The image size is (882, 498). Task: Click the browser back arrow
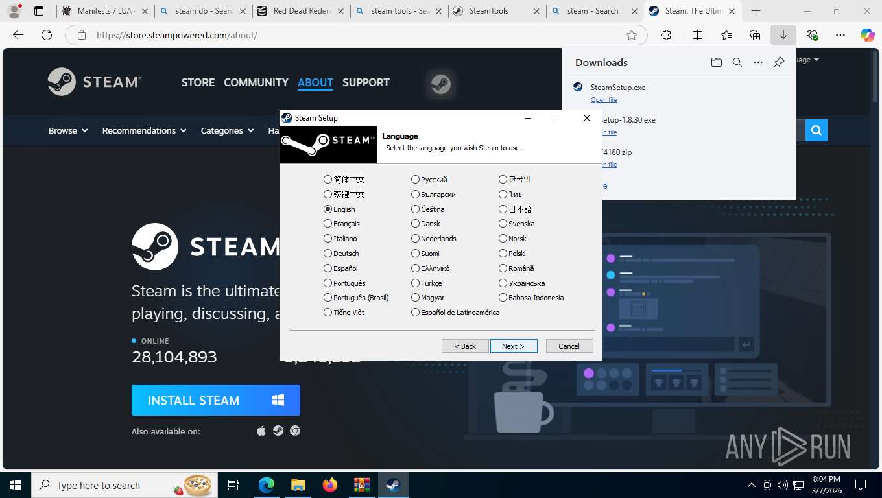click(x=18, y=36)
